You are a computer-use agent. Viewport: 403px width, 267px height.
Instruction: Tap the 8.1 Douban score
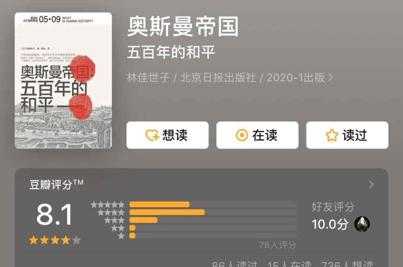click(x=54, y=214)
